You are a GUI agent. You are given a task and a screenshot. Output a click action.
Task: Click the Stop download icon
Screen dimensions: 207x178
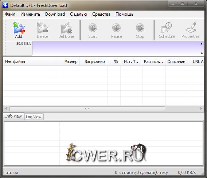[140, 31]
